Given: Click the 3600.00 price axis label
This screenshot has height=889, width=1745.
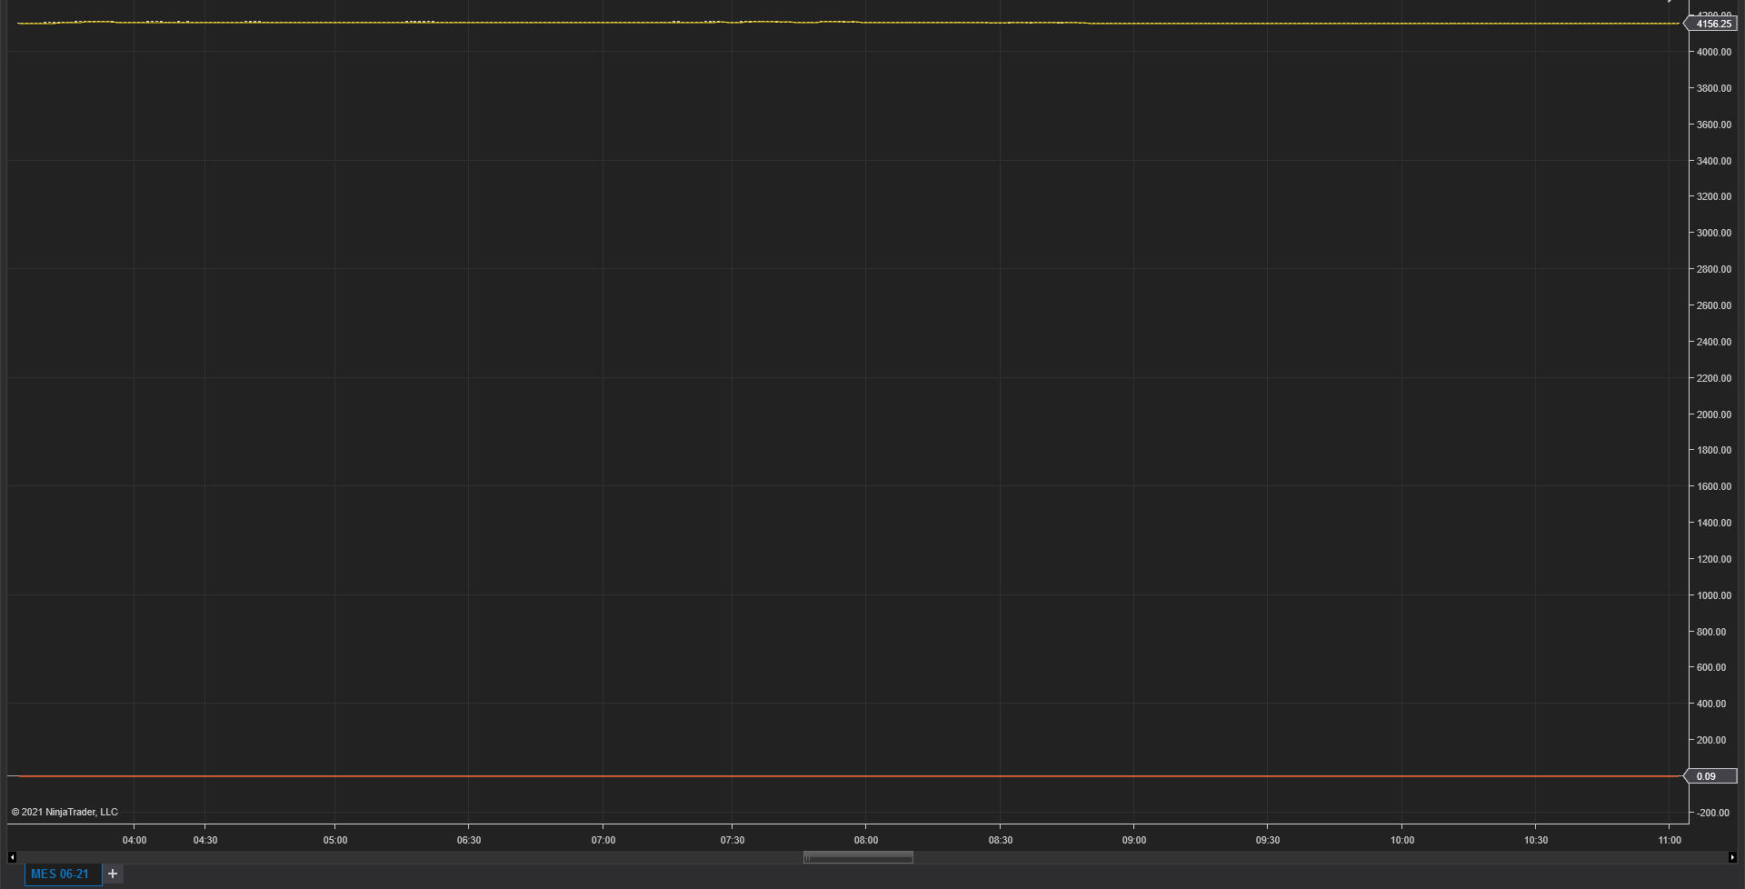Looking at the screenshot, I should click(1713, 125).
